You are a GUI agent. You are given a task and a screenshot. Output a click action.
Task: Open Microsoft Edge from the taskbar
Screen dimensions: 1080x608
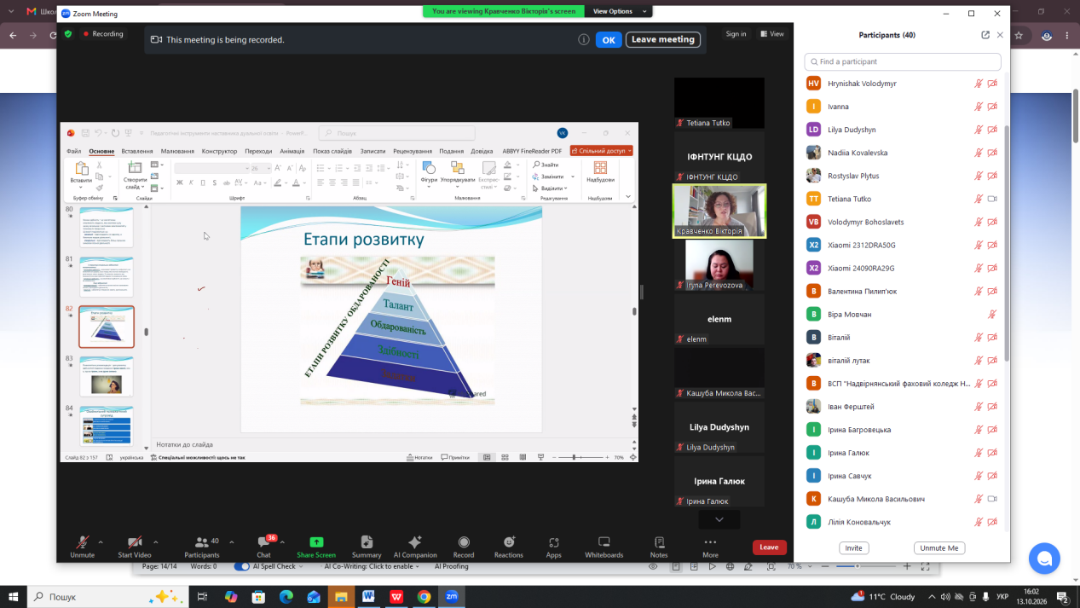[286, 597]
